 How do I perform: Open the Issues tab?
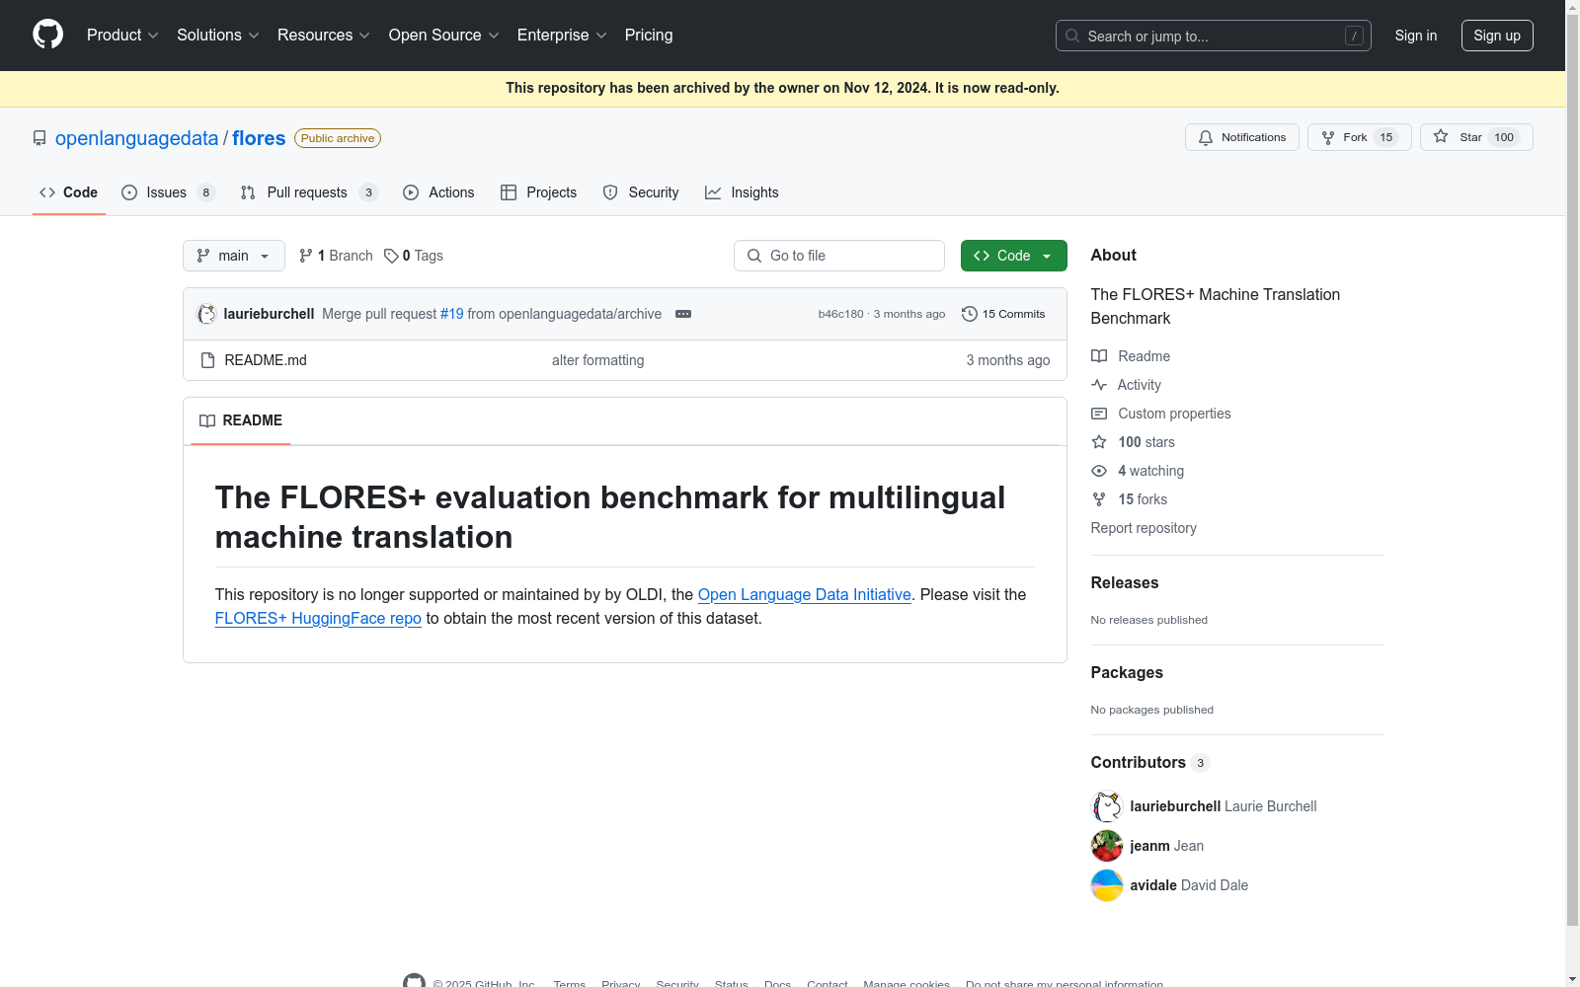coord(168,192)
